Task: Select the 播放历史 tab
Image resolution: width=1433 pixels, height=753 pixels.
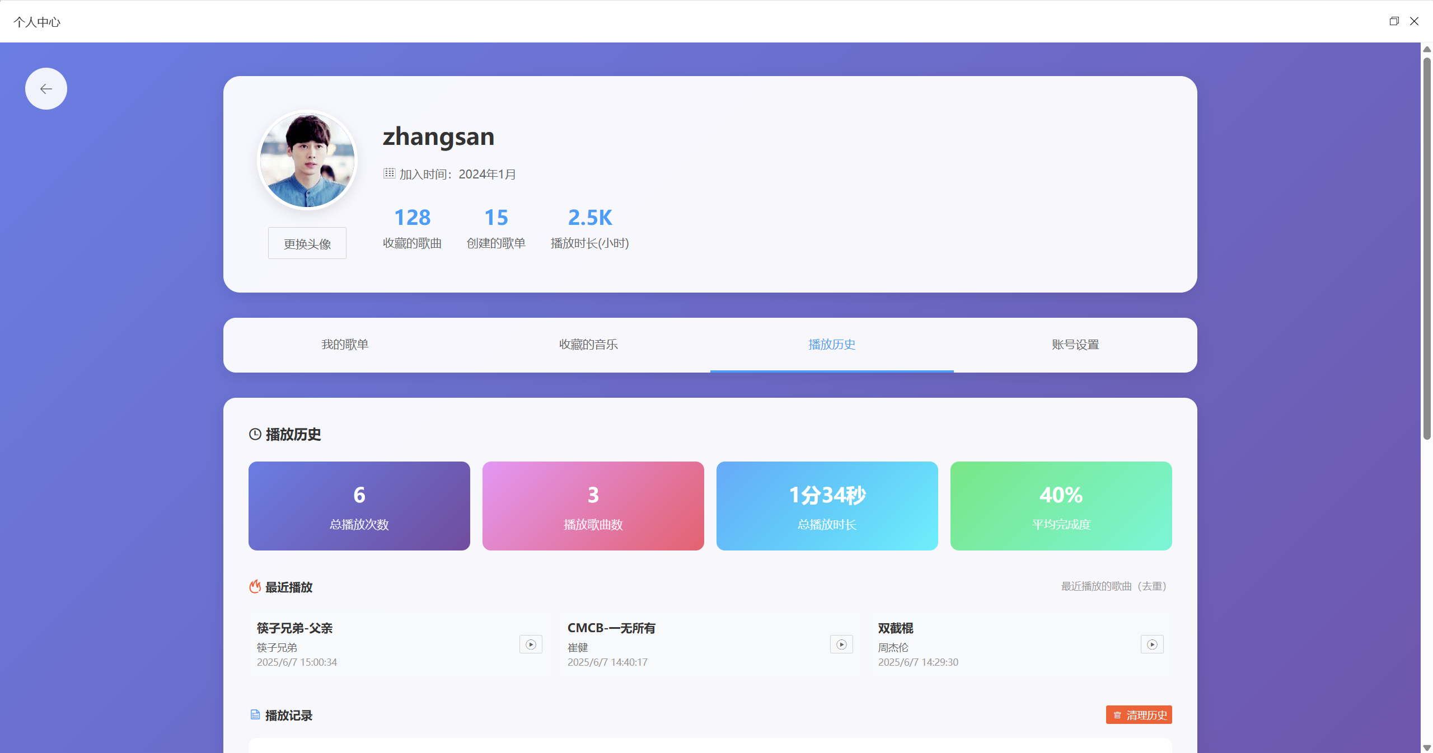Action: click(832, 345)
